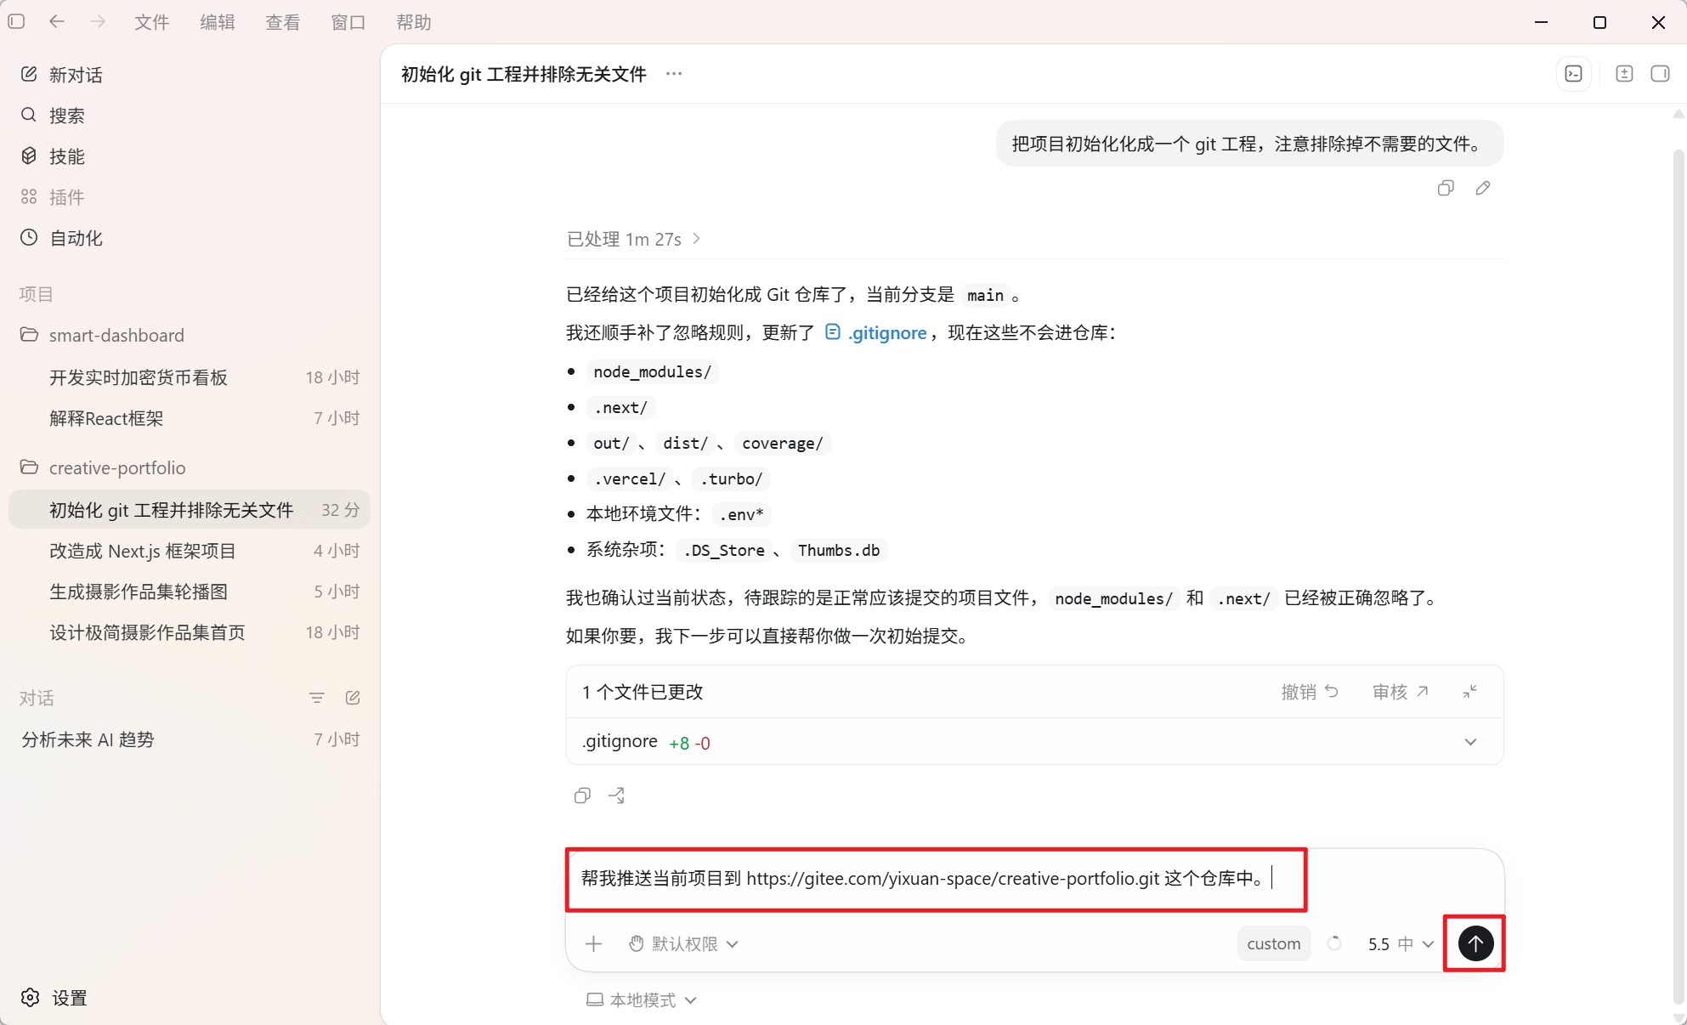This screenshot has width=1687, height=1025.
Task: Open the 5.5 中 model dropdown
Action: (1401, 943)
